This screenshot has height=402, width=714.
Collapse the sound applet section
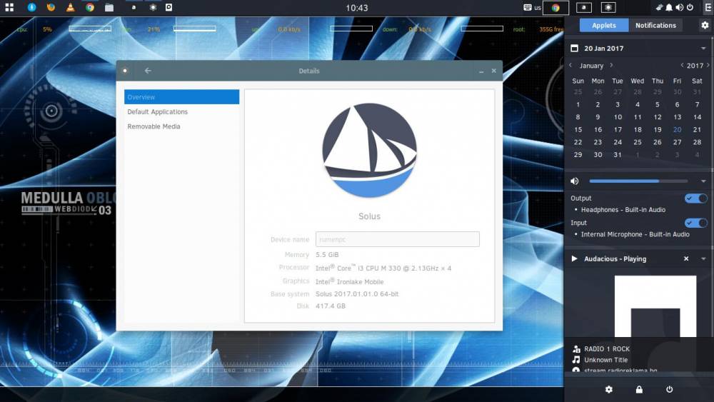(x=703, y=181)
